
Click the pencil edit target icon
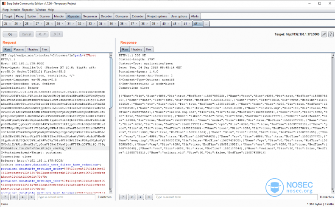click(324, 34)
